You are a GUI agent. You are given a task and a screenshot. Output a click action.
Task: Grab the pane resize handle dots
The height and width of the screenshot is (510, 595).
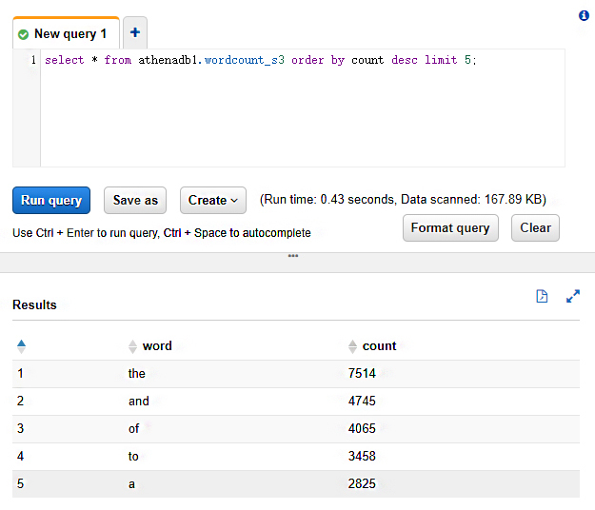(x=293, y=255)
